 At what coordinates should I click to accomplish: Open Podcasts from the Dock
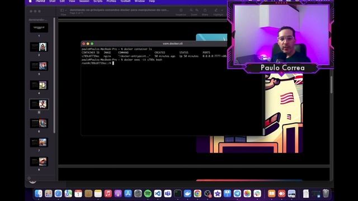click(x=118, y=194)
